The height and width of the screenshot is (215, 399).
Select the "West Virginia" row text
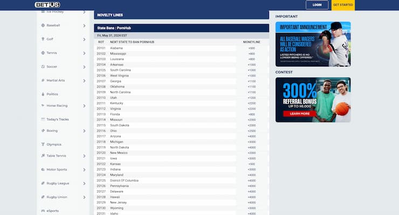point(119,76)
